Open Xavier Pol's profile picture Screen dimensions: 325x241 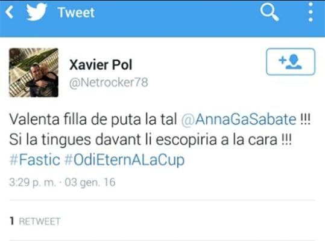click(x=34, y=73)
